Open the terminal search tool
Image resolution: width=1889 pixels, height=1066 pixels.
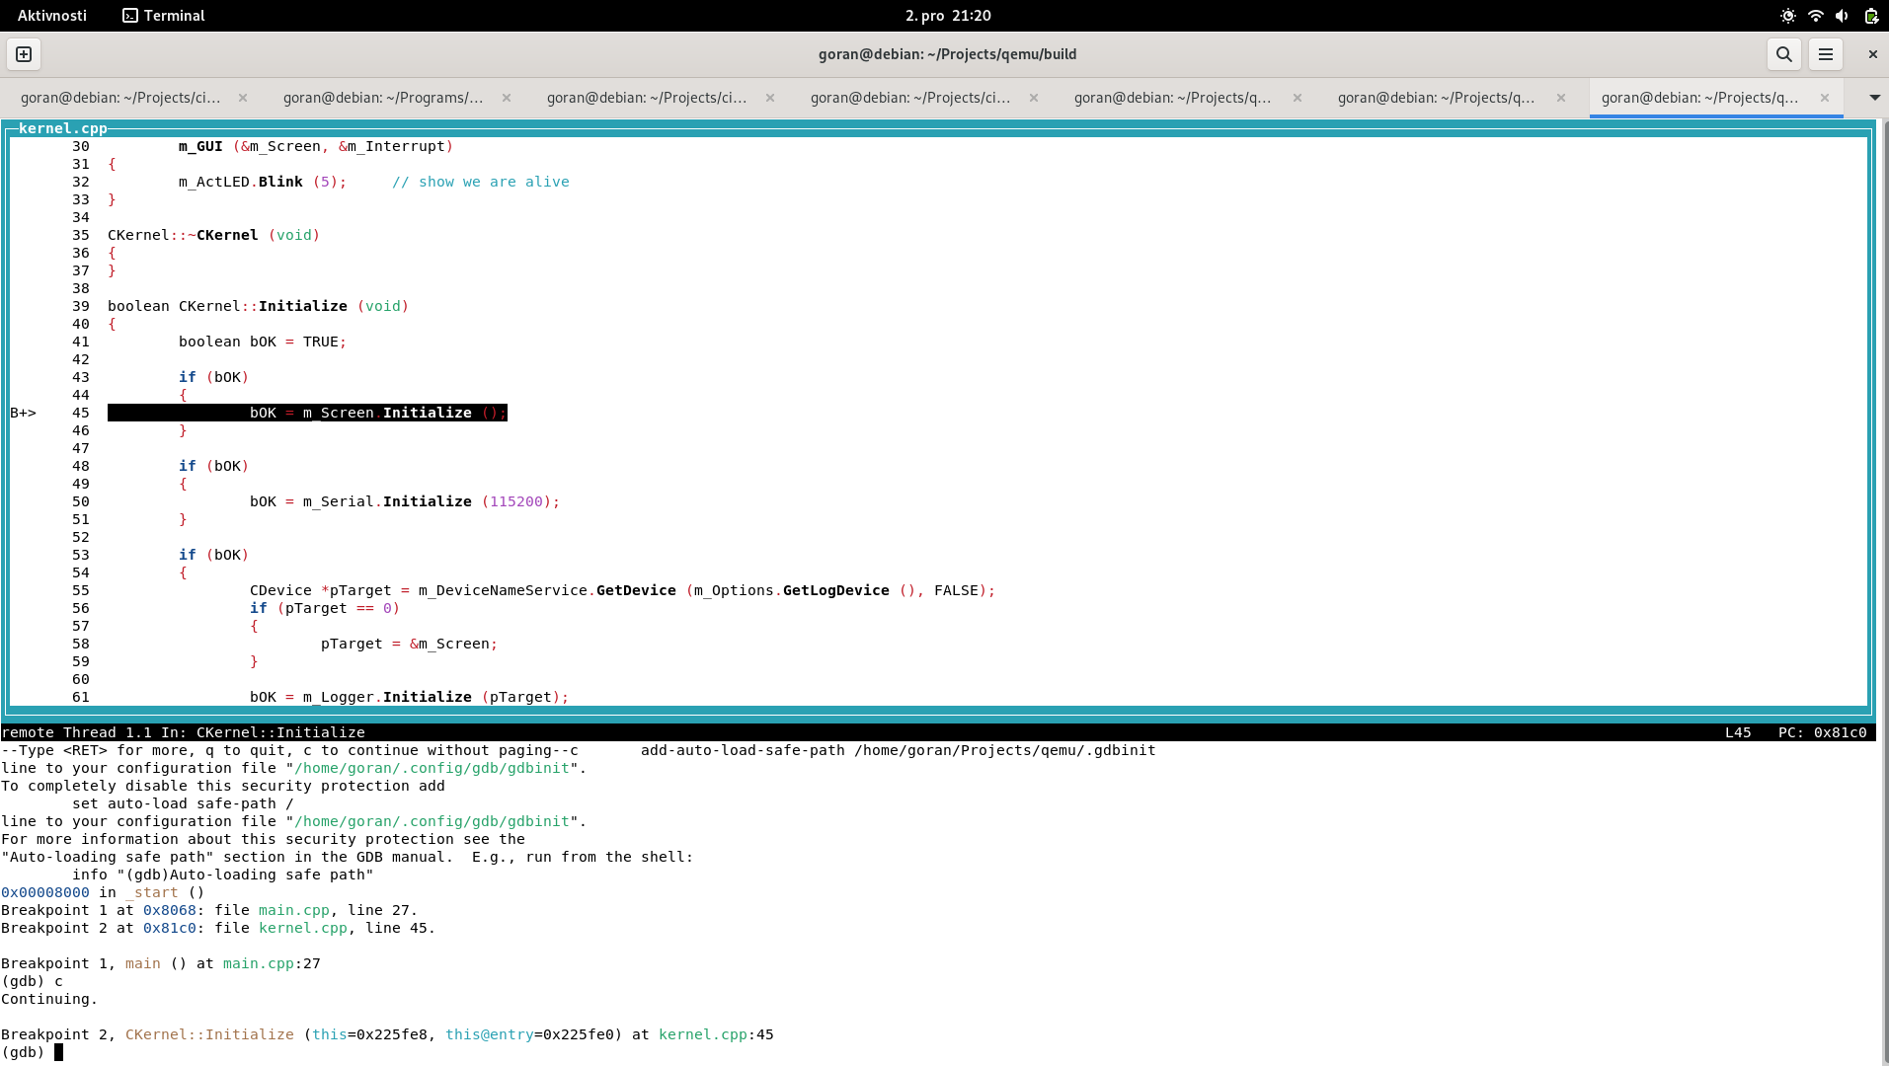[1783, 54]
